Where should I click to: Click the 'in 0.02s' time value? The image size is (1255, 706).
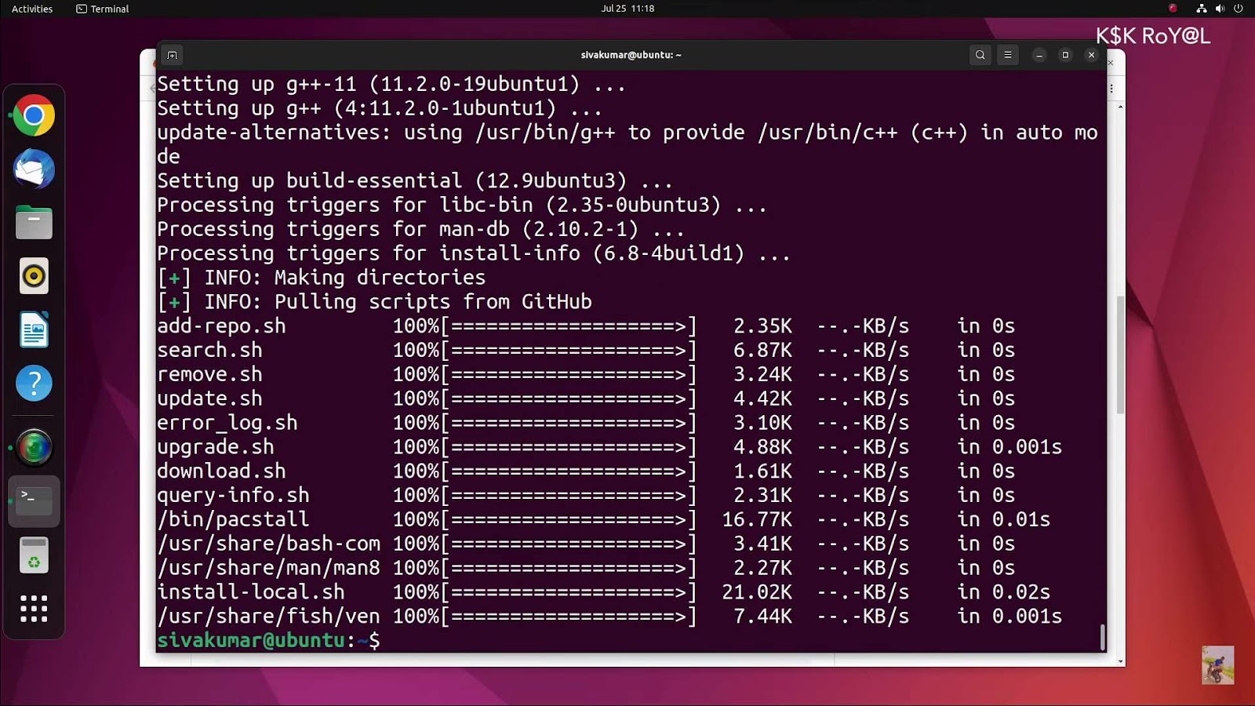1003,592
